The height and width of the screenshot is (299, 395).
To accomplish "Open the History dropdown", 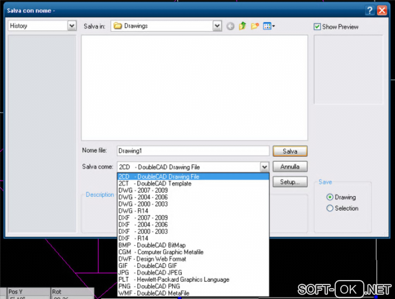I will coord(72,26).
